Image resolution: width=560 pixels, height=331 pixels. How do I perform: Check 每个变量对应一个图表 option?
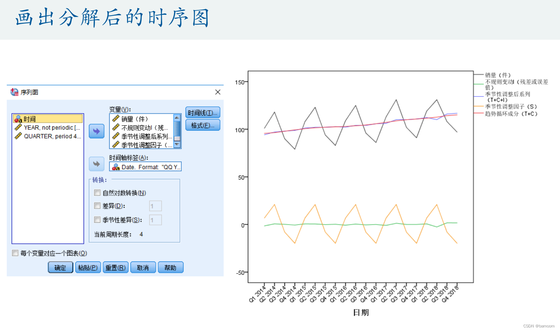[15, 253]
